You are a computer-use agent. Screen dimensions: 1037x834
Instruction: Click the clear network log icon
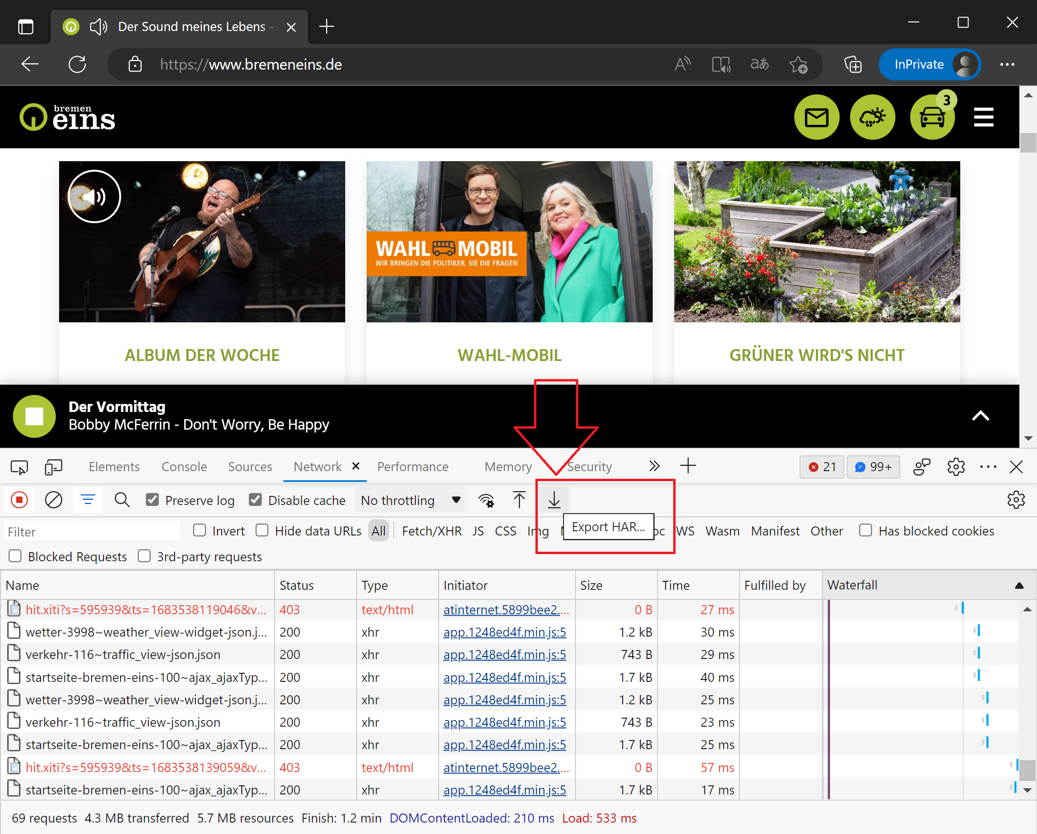(53, 501)
